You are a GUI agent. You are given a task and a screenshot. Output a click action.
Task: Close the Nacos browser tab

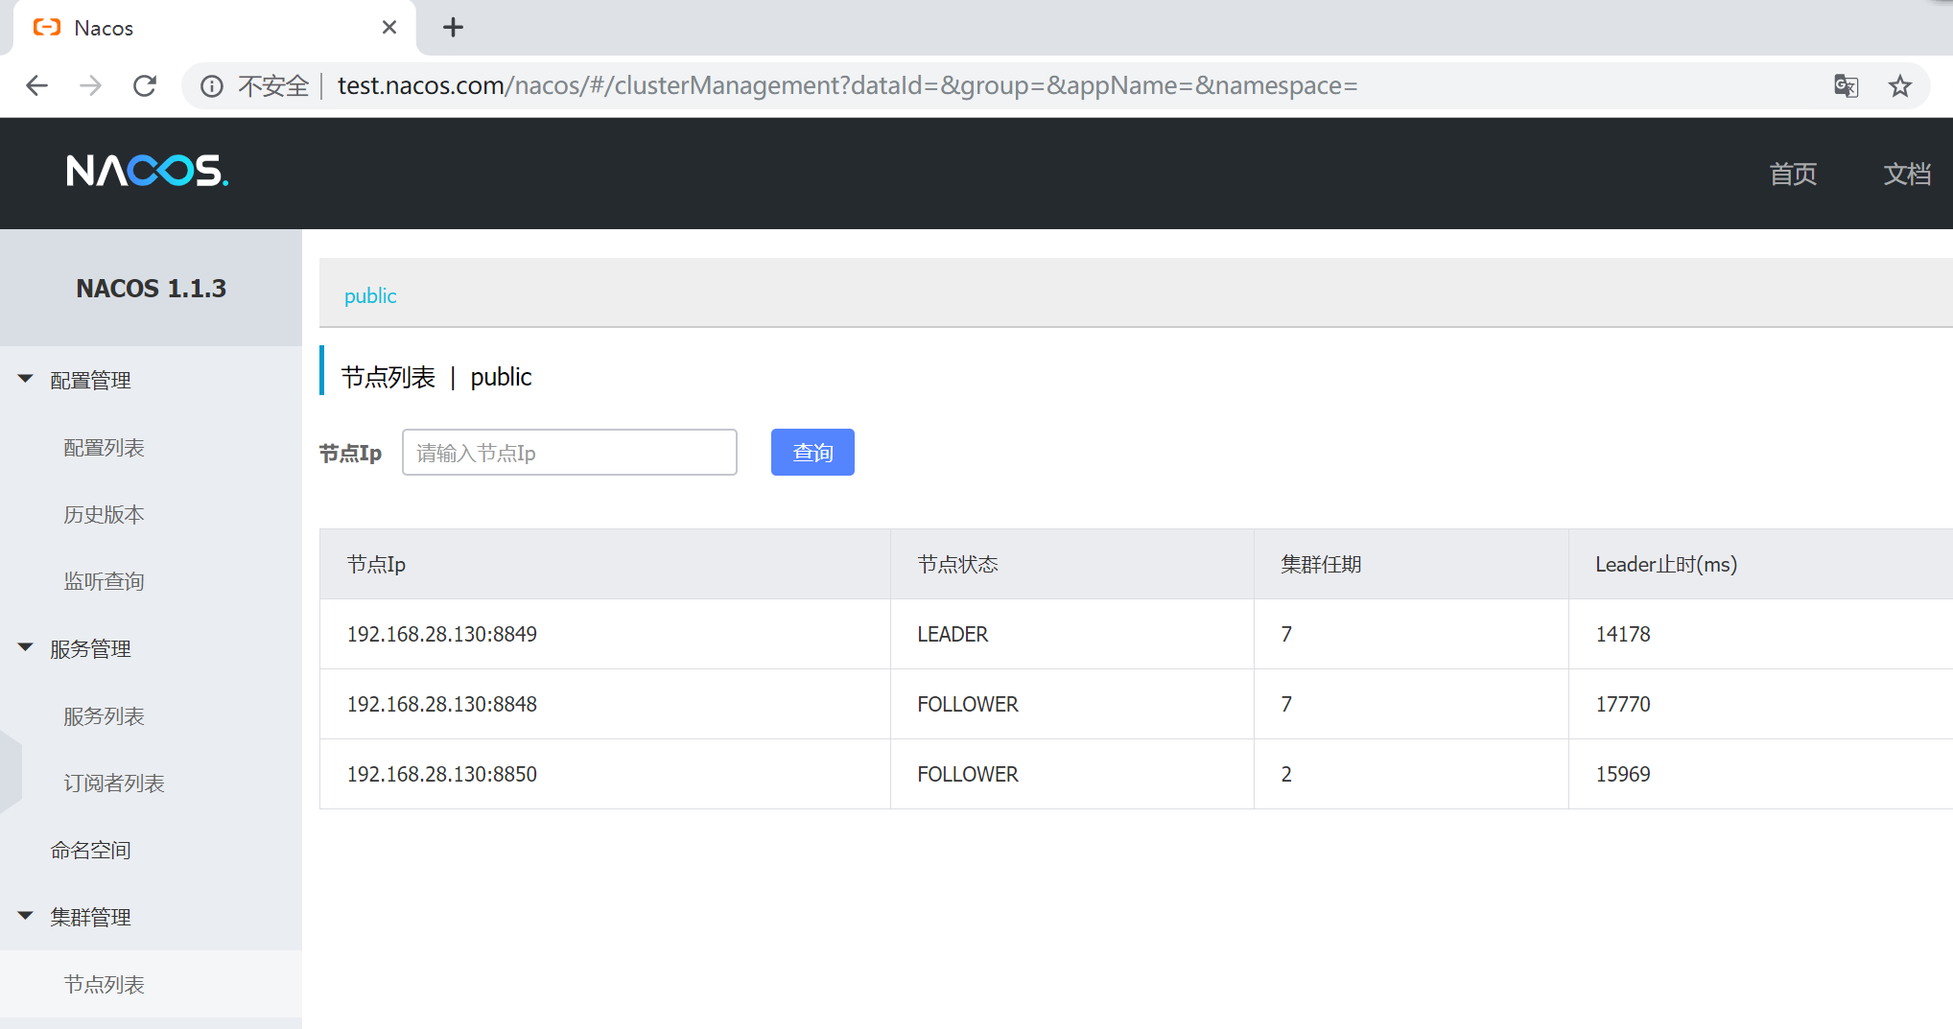coord(389,28)
